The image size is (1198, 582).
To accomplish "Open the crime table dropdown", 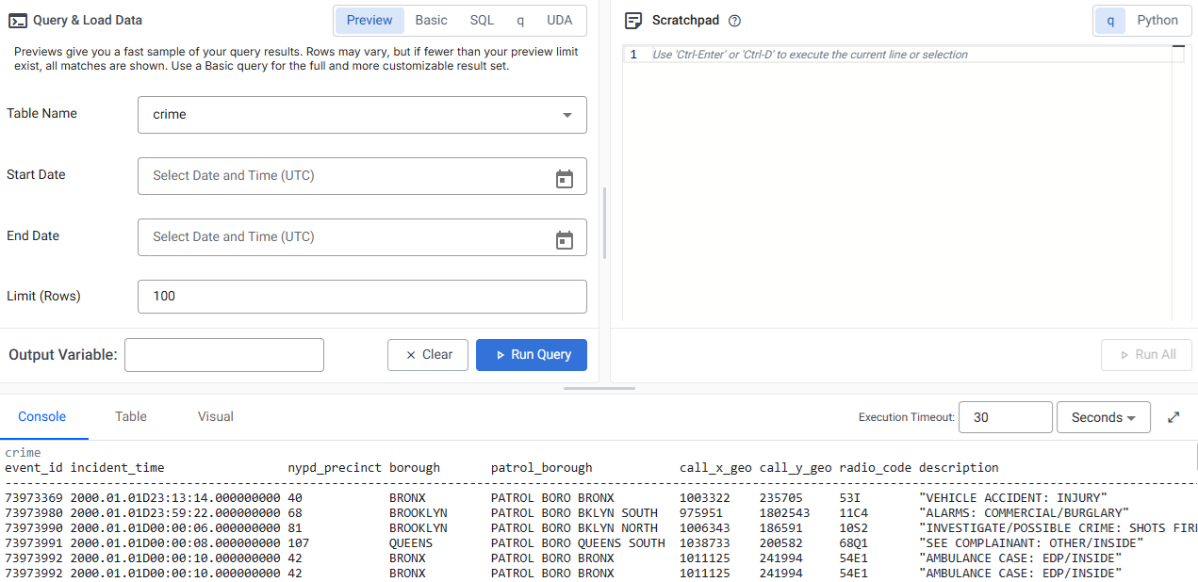I will (566, 115).
